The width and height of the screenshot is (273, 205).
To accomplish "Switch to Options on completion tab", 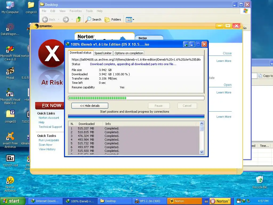I will 129,53.
